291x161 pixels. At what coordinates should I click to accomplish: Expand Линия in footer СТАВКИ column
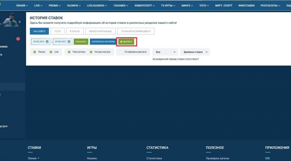point(34,158)
